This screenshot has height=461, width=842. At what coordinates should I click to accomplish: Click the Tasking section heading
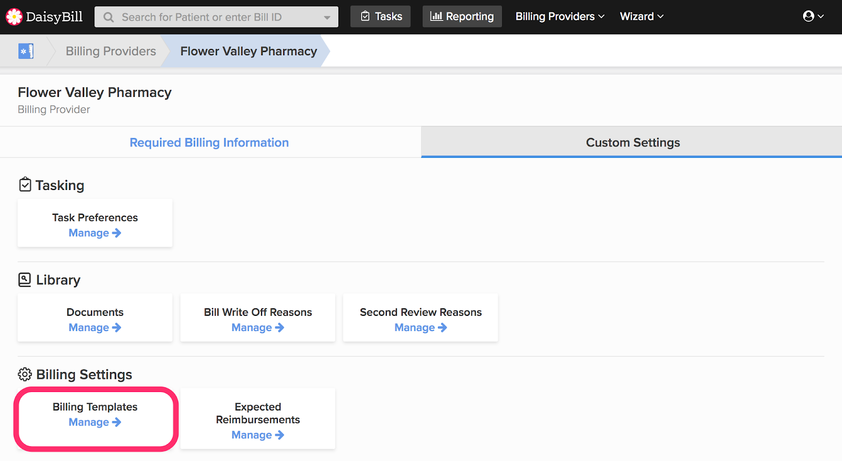tap(60, 185)
